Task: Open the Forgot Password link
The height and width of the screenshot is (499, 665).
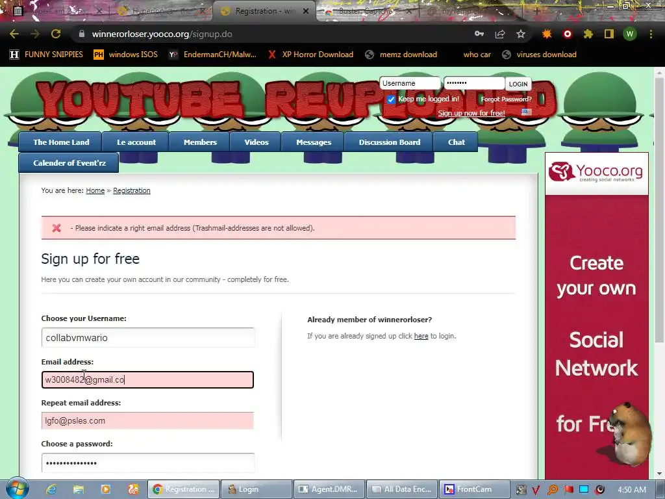Action: (x=506, y=99)
